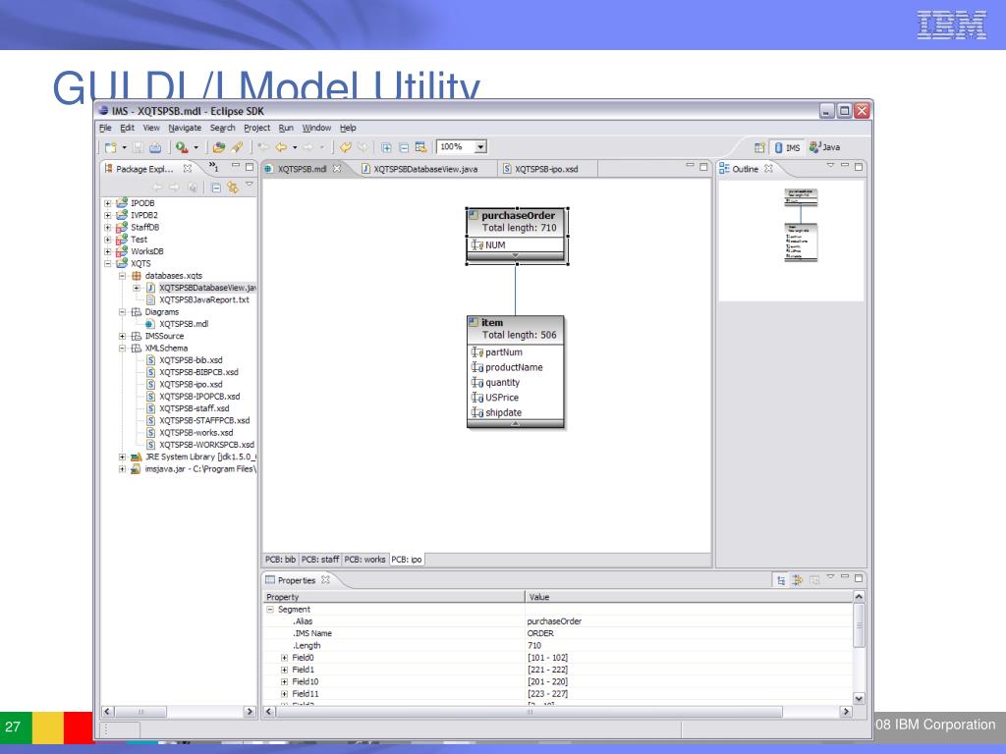The width and height of the screenshot is (1006, 754).
Task: Open the Package Explorer view menu triangle
Action: coord(249,185)
